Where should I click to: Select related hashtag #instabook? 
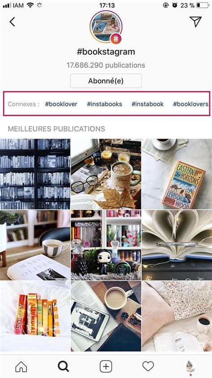tap(148, 104)
